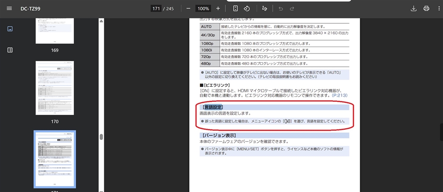Zoom out with the minus button

188,9
